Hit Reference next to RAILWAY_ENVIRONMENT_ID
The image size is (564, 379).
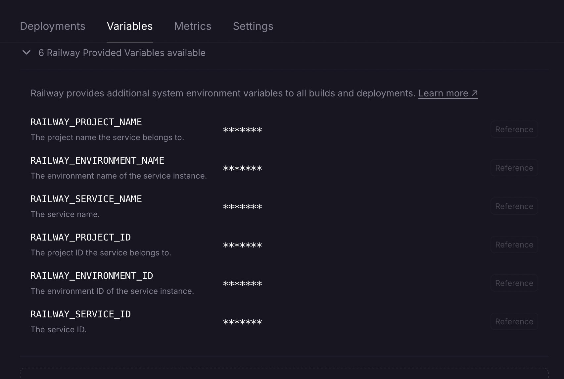coord(514,283)
